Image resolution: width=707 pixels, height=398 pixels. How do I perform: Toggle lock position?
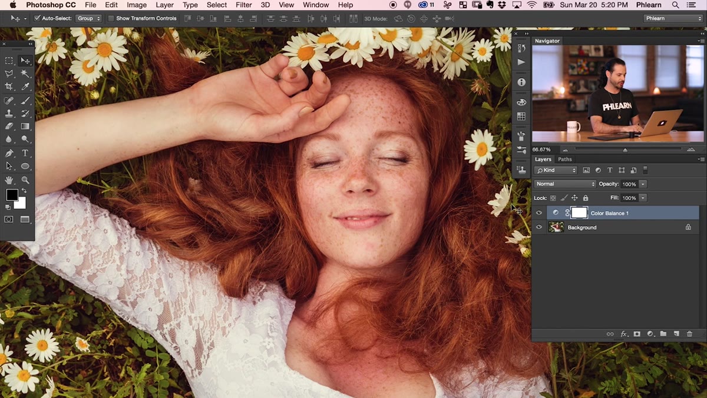click(574, 198)
